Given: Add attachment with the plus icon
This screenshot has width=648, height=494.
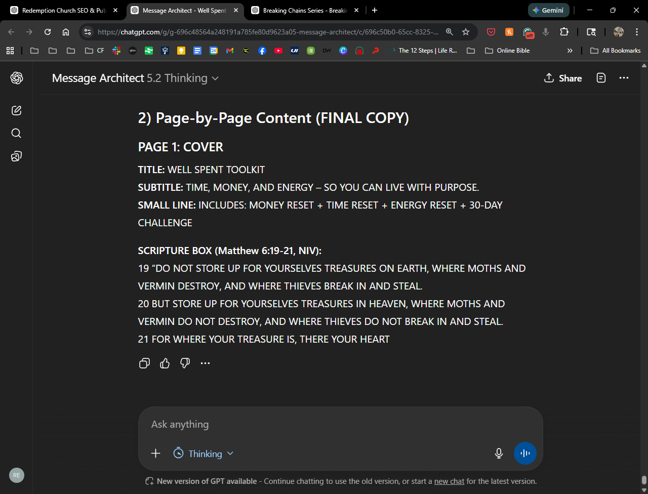Looking at the screenshot, I should [155, 454].
